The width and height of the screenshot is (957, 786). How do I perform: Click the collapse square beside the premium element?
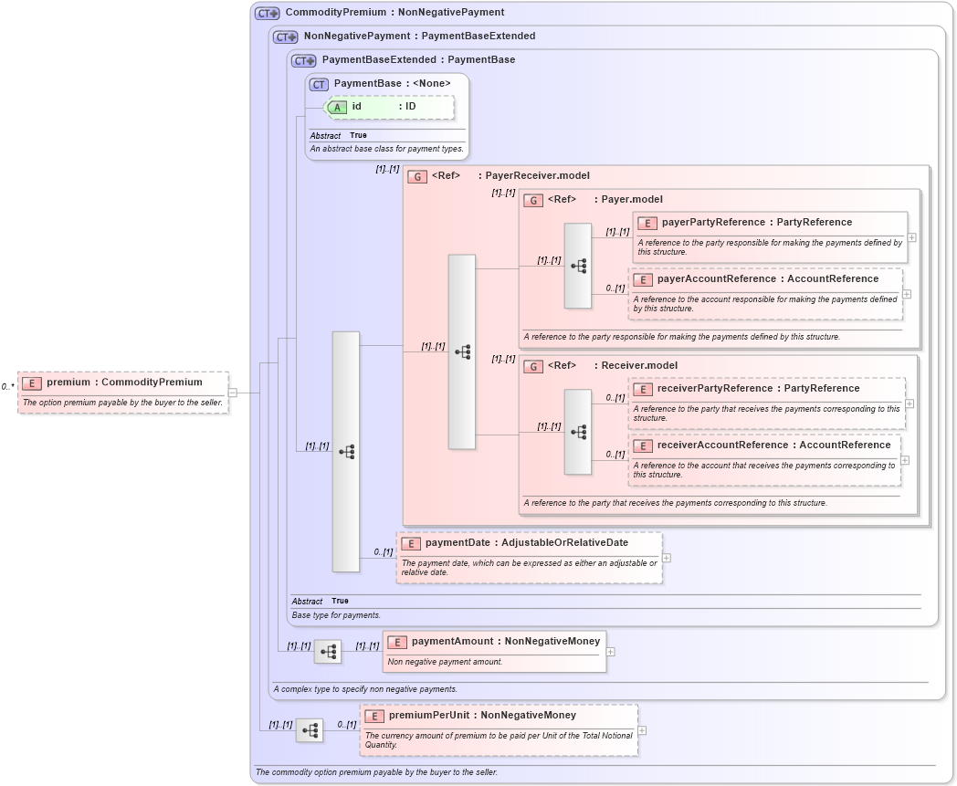click(231, 393)
